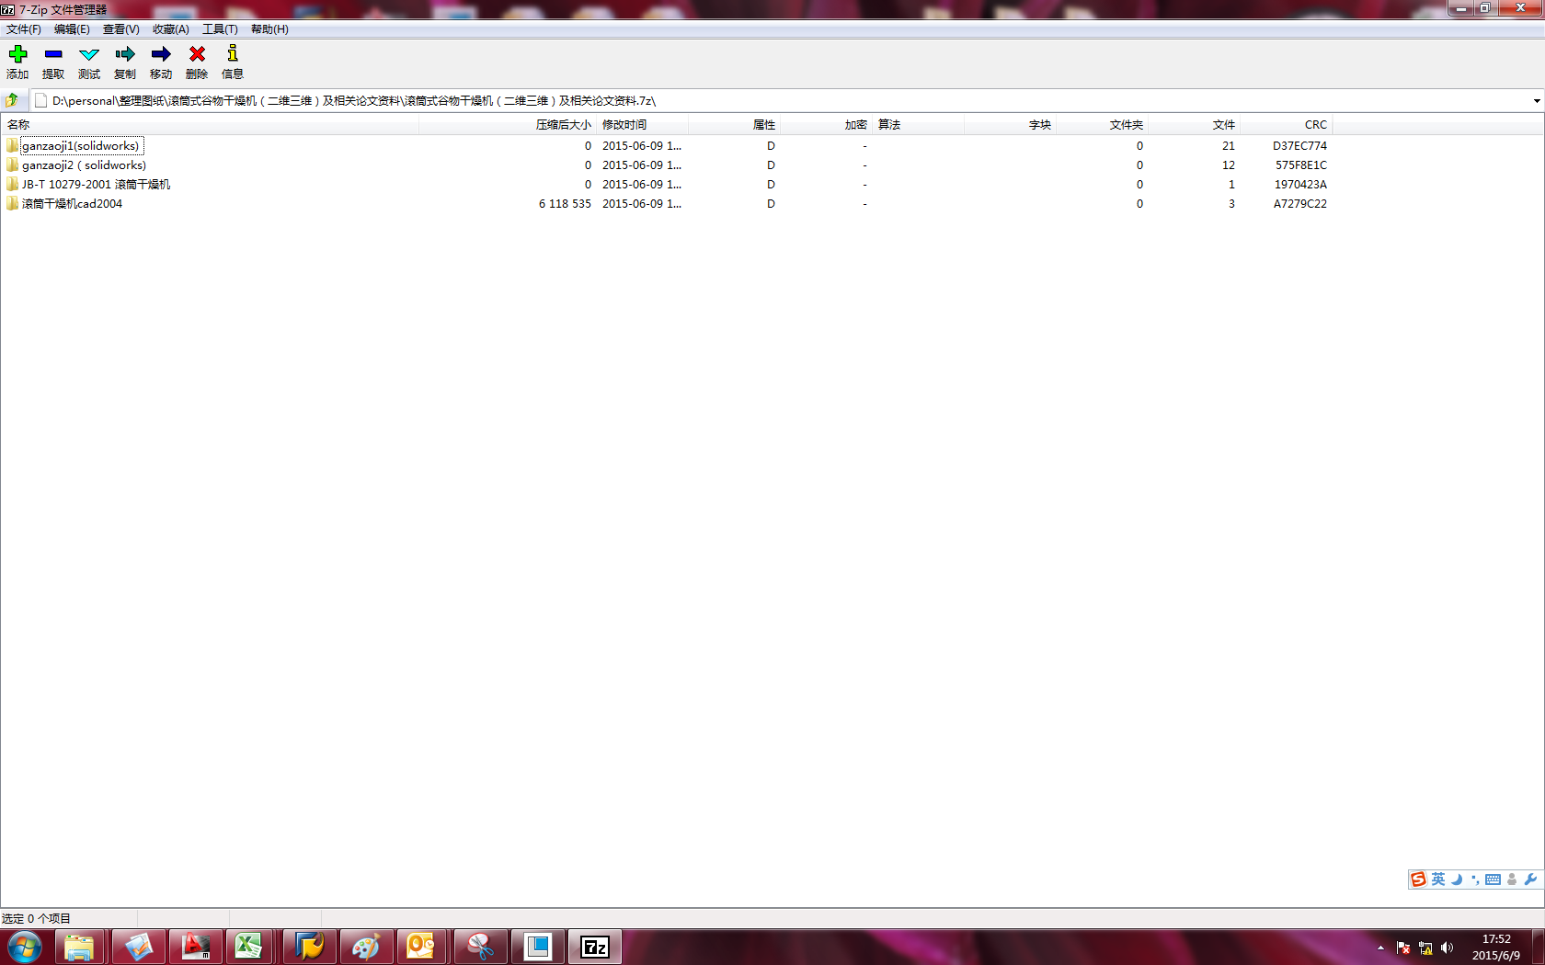Click the 复制 (Copy) arrow icon
The height and width of the screenshot is (965, 1545).
(x=125, y=54)
